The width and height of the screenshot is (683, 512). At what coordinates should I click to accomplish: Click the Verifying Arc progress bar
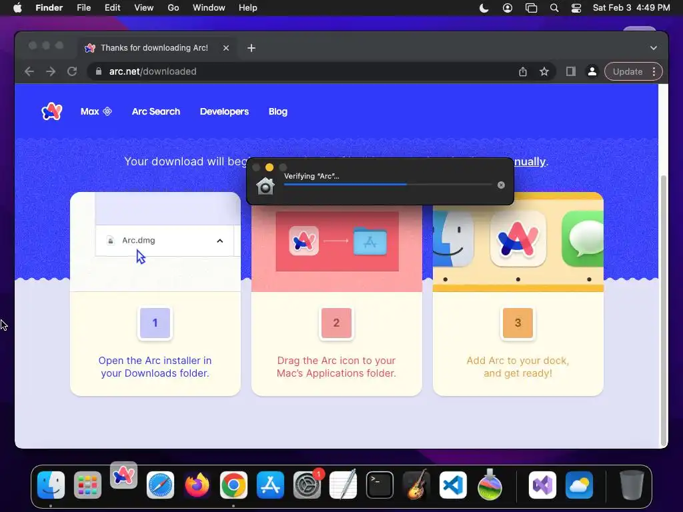click(388, 185)
